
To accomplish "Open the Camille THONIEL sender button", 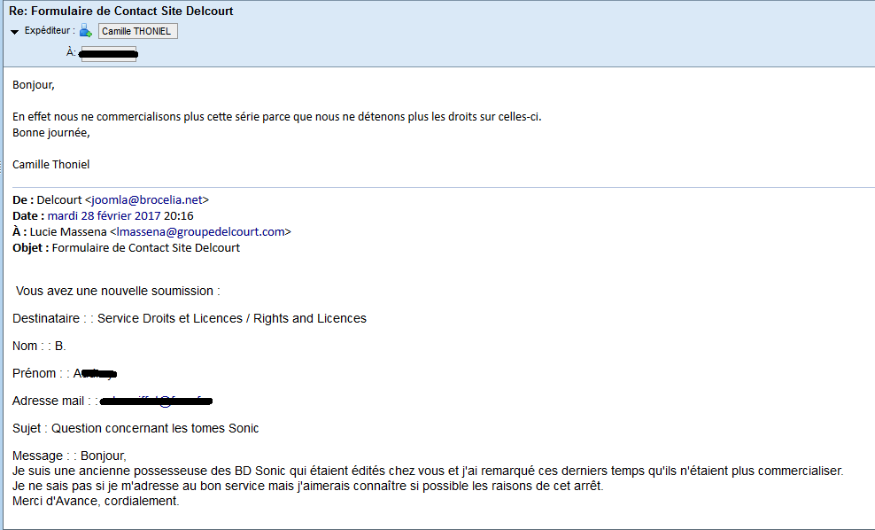I will (x=138, y=31).
